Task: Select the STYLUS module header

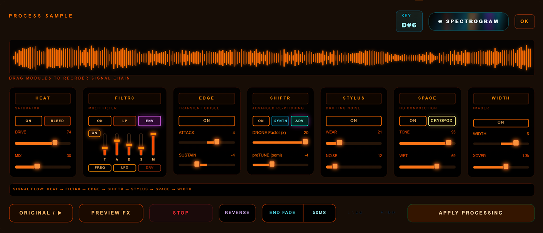Action: coord(354,98)
